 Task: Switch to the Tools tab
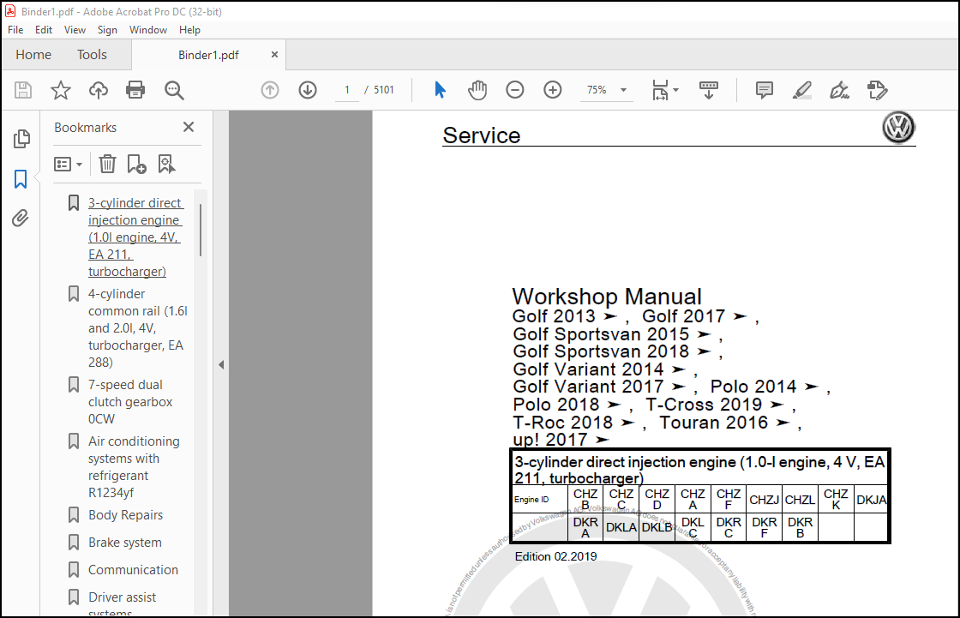pos(92,55)
